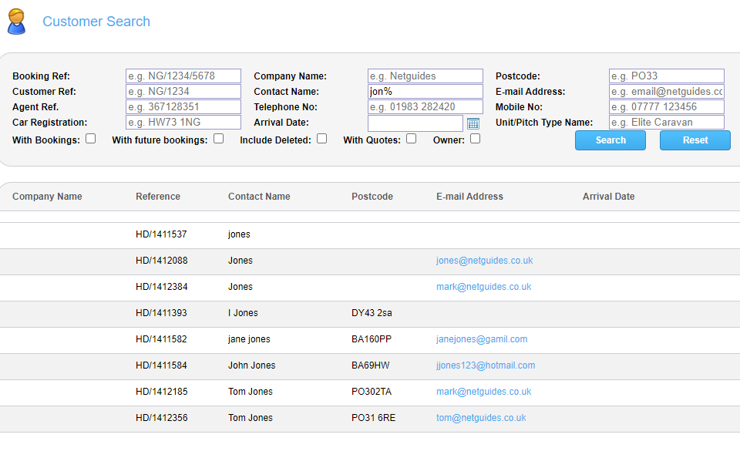This screenshot has height=458, width=740.
Task: Toggle the Include Deleted checkbox
Action: click(322, 139)
